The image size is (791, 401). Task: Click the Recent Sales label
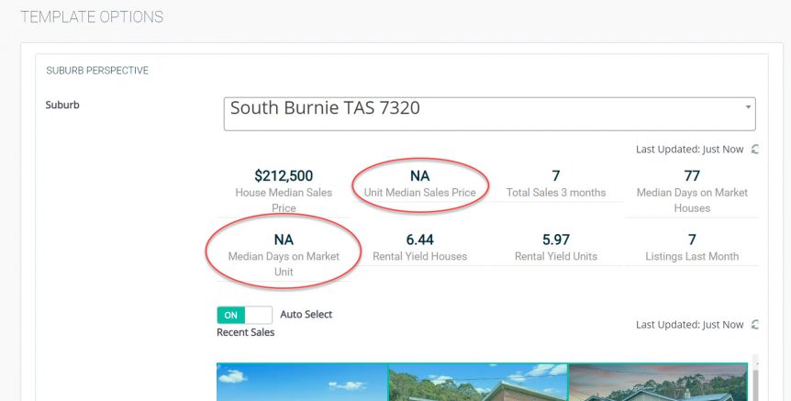(x=246, y=332)
